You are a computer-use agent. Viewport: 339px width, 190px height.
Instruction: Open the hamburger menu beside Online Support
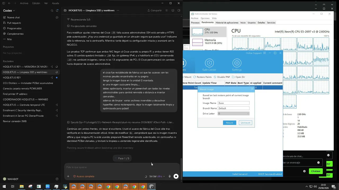click(264, 53)
